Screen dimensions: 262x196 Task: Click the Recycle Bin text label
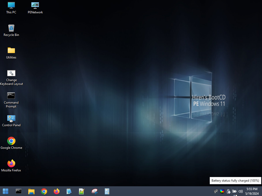click(x=11, y=35)
